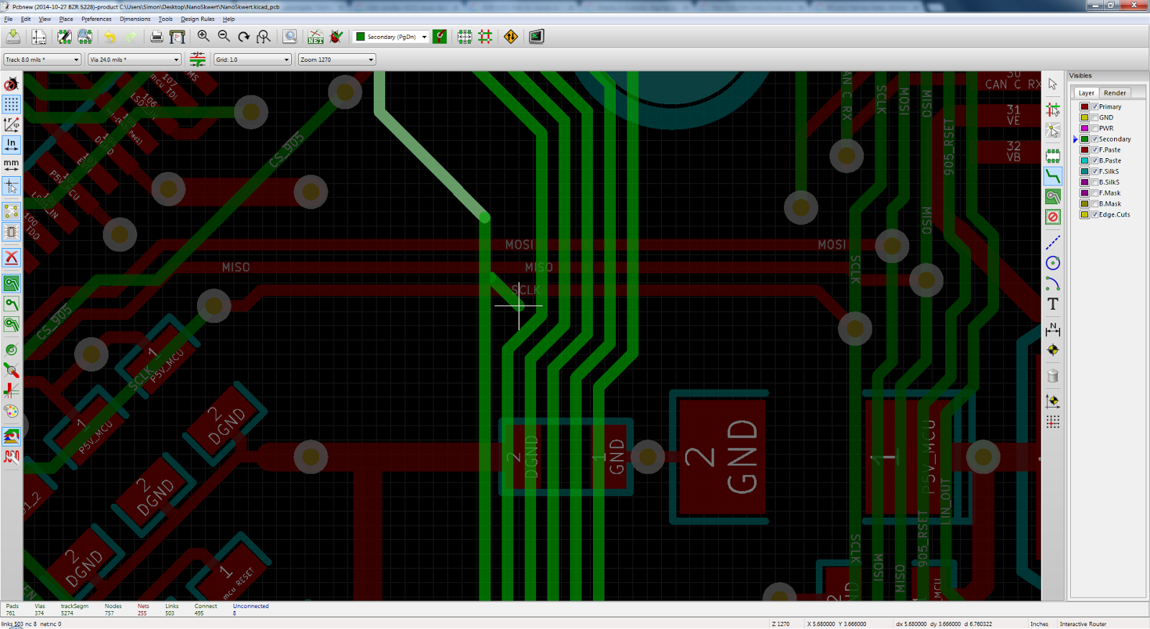
Task: Select the Add dimension tool
Action: (1053, 329)
